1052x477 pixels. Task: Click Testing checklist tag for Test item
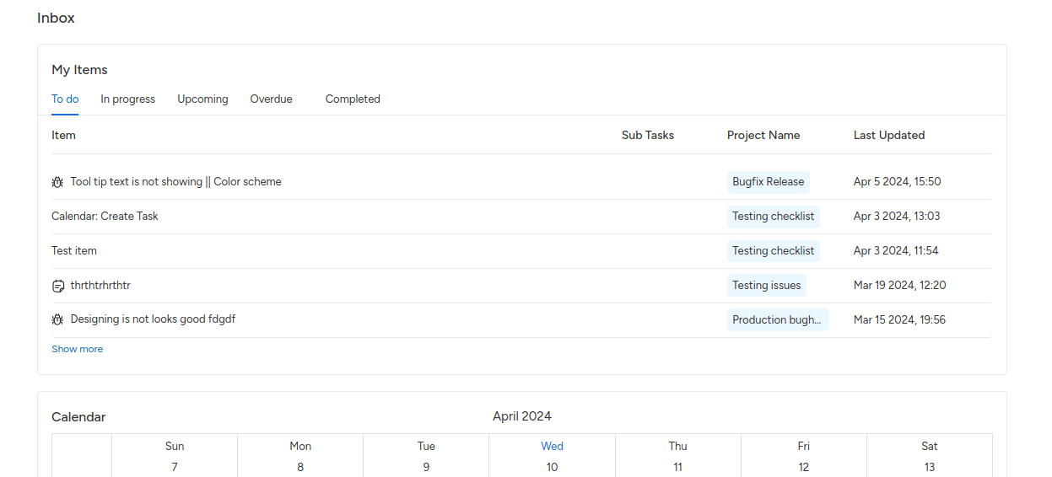pos(773,251)
